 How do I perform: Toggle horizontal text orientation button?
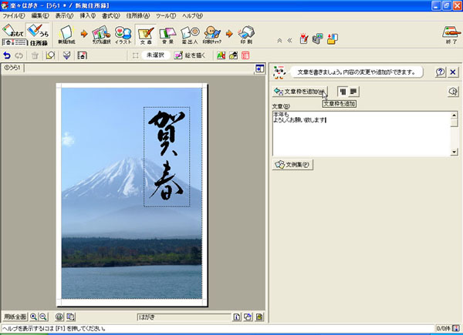point(353,92)
